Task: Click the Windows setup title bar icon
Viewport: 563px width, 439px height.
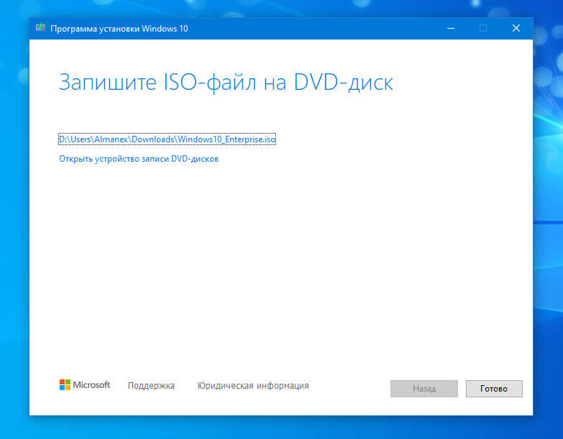Action: [x=40, y=28]
